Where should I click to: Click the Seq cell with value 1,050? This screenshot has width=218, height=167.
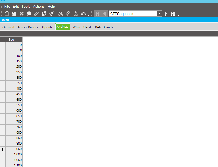click(14, 160)
